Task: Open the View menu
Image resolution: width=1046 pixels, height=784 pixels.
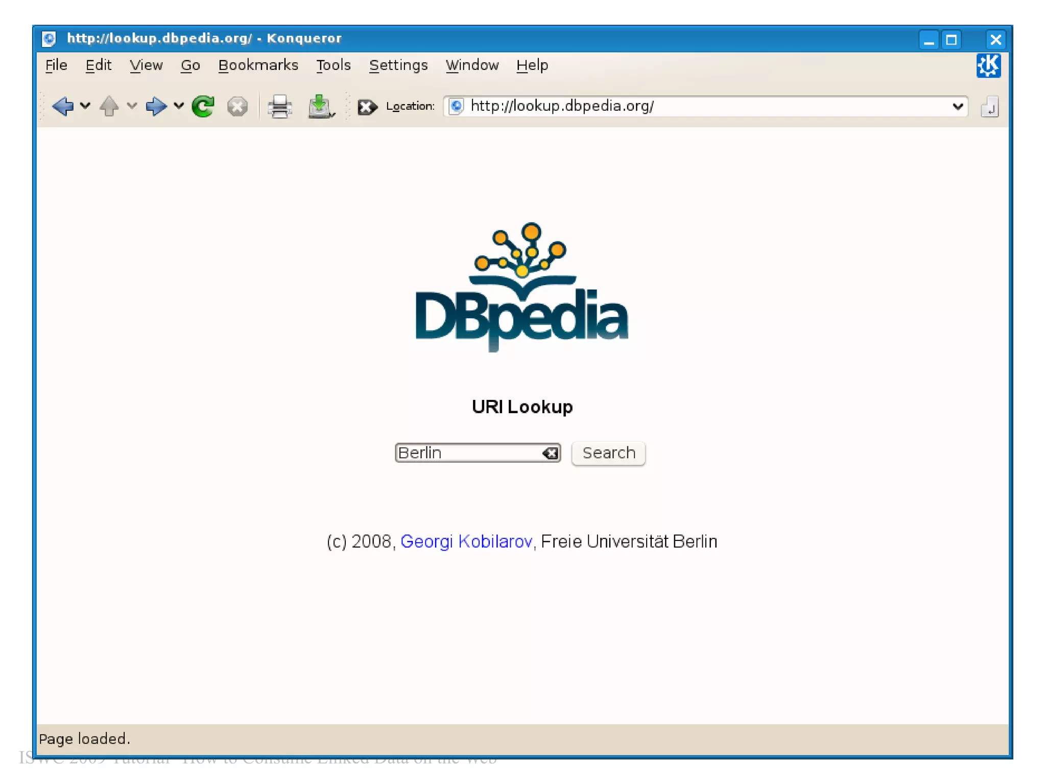Action: pyautogui.click(x=146, y=65)
